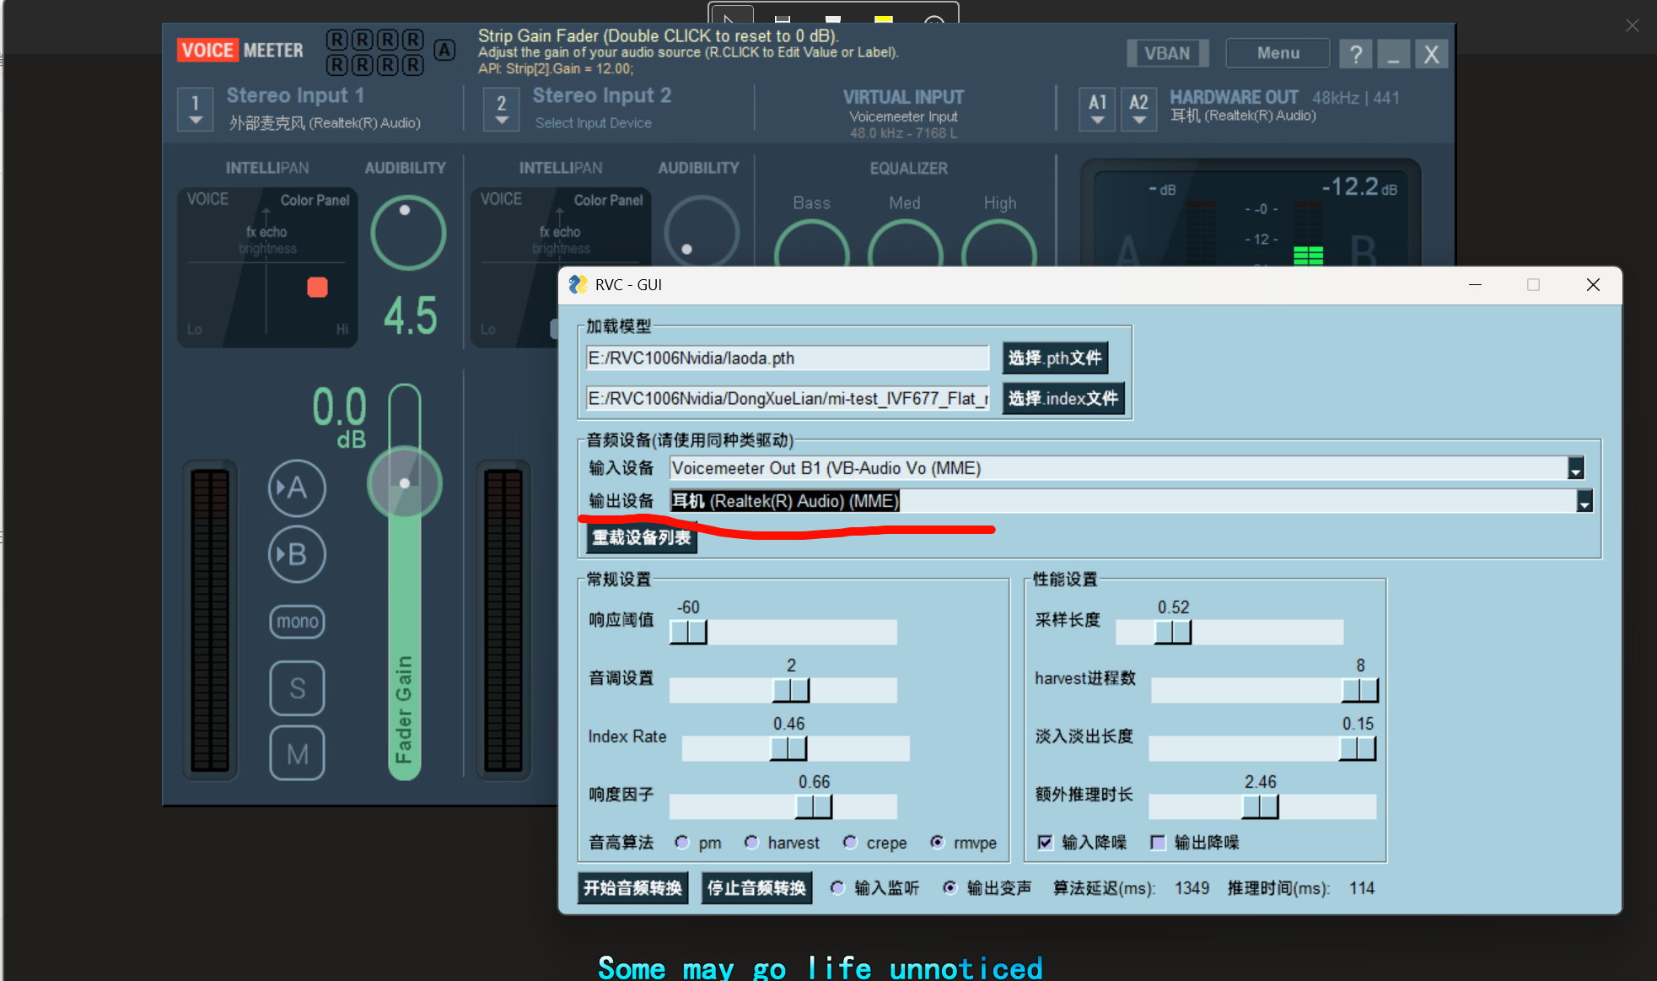The width and height of the screenshot is (1657, 981).
Task: Open A2 hardware out device dropdown
Action: [x=1138, y=110]
